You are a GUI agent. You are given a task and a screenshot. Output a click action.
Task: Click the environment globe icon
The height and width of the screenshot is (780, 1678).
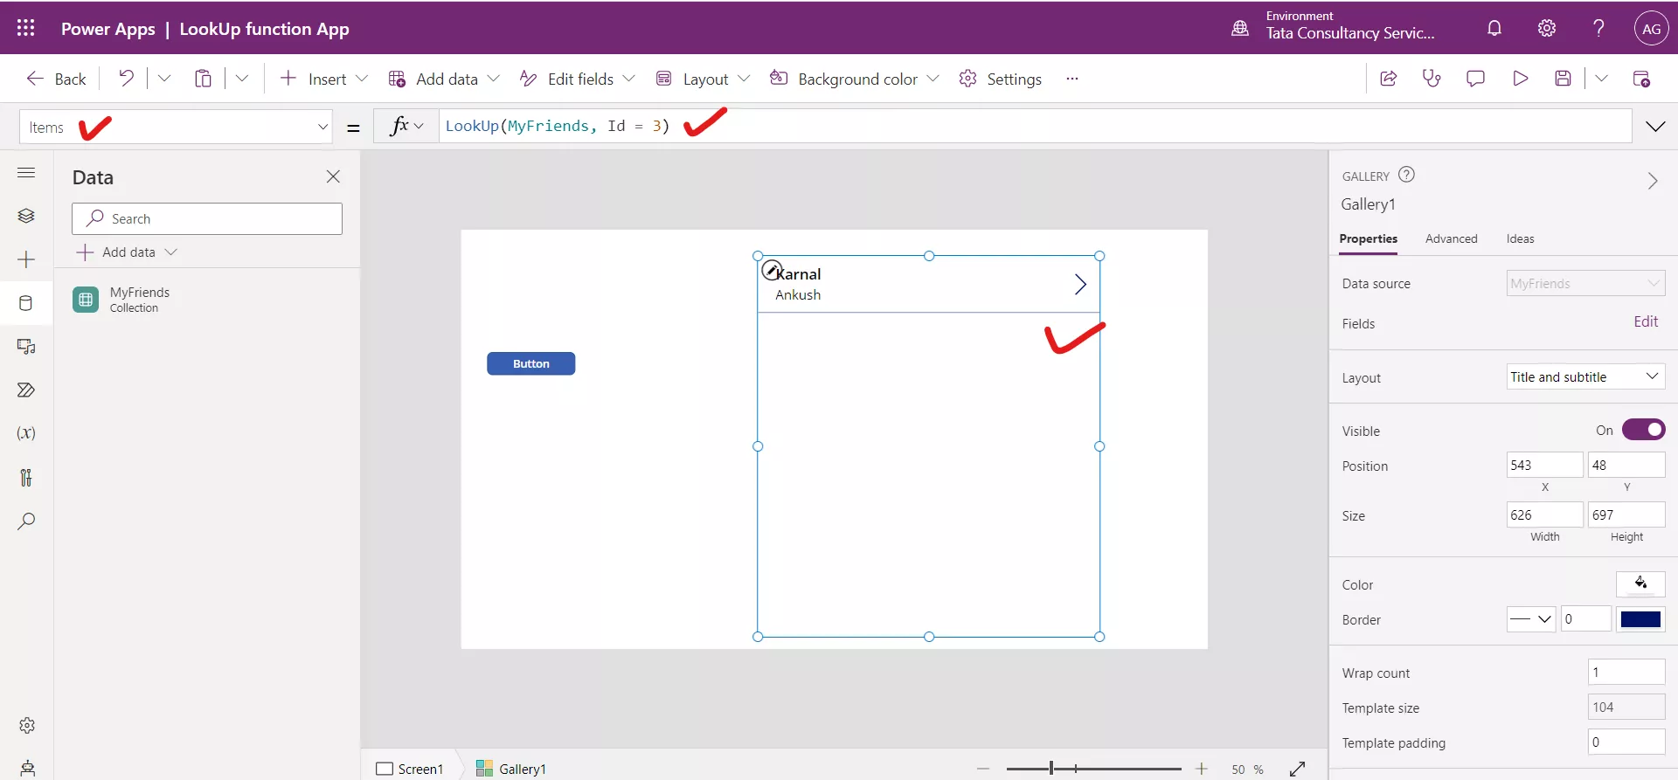[x=1240, y=28]
